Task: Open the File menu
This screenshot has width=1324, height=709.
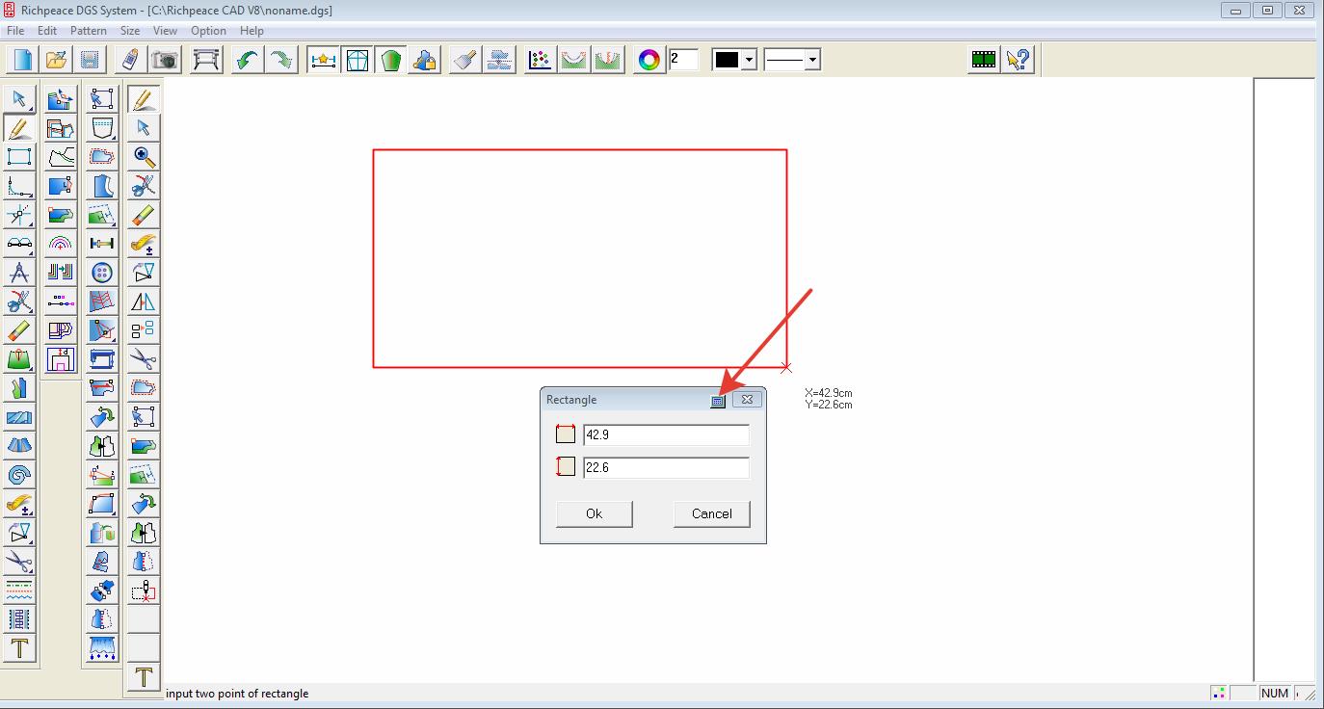Action: coord(15,31)
